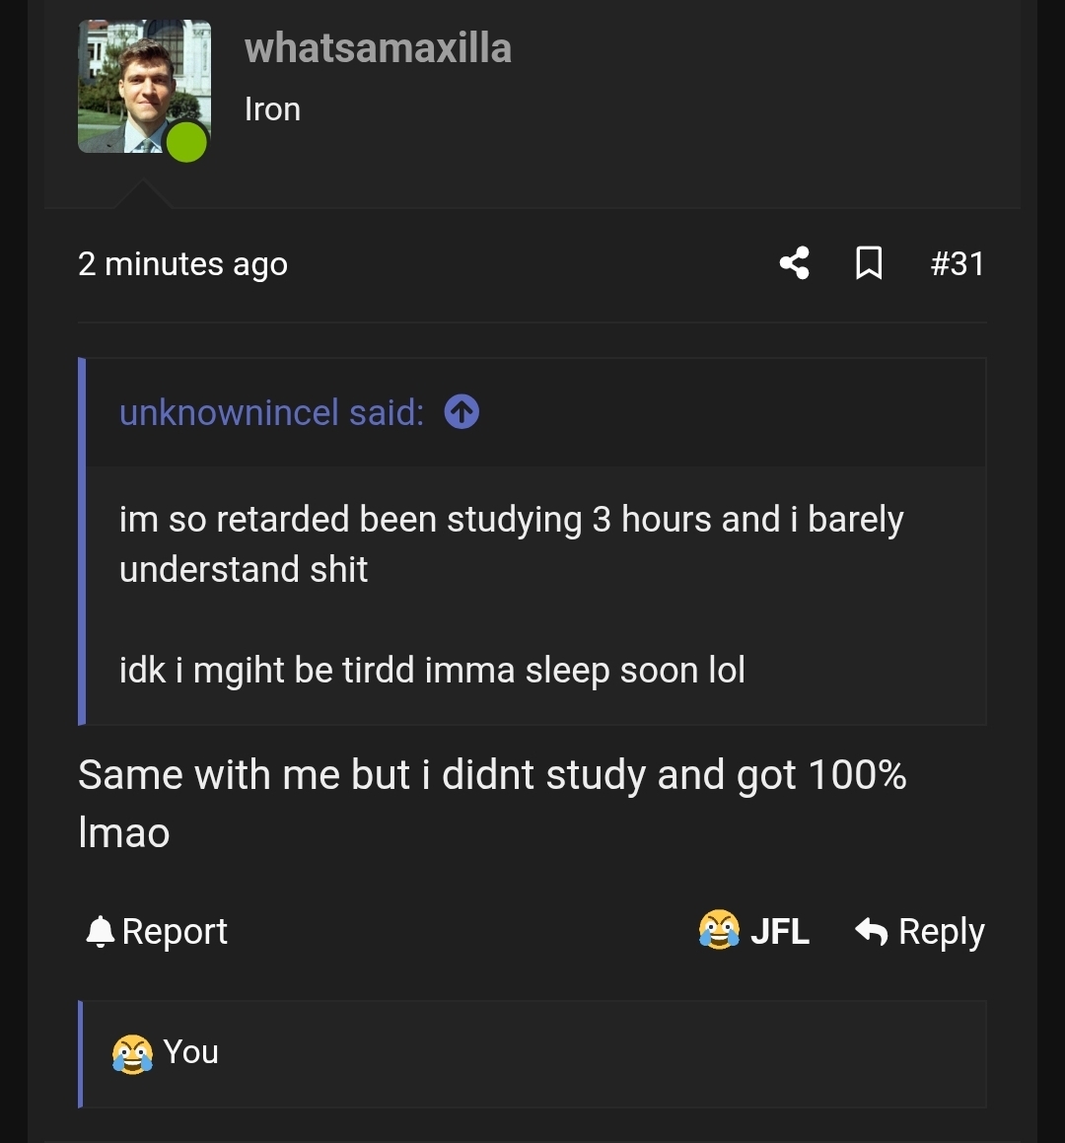Open unknownincel's profile from the quote header
This screenshot has width=1065, height=1143.
click(269, 412)
